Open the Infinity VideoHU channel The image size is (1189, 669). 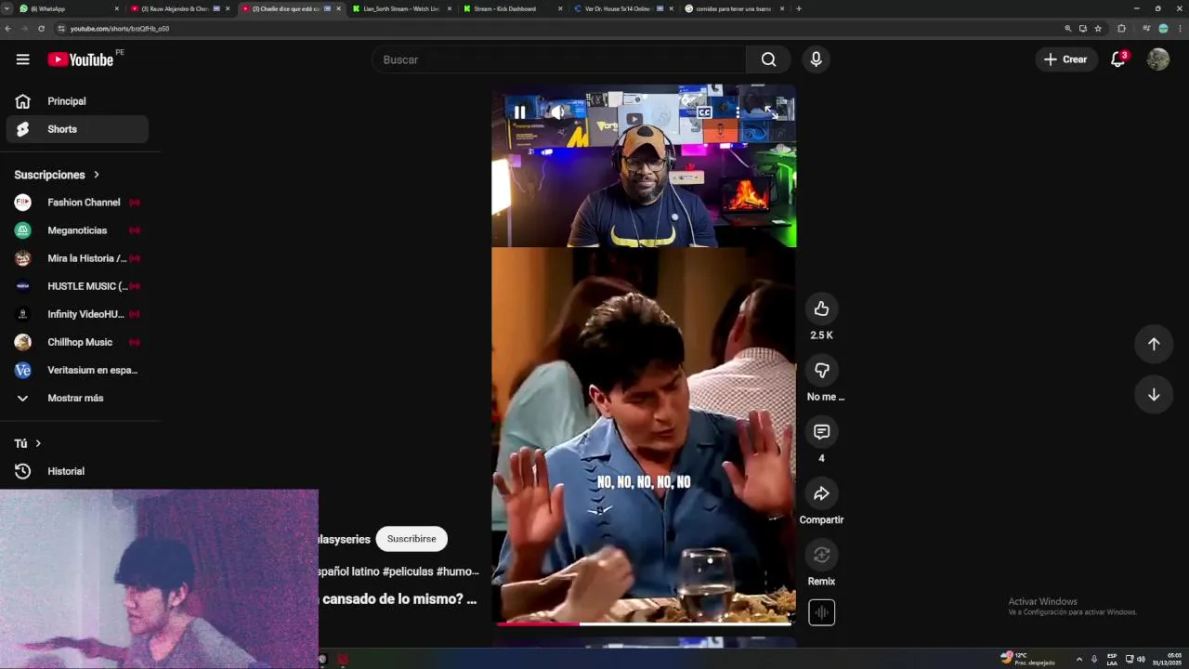coord(77,314)
